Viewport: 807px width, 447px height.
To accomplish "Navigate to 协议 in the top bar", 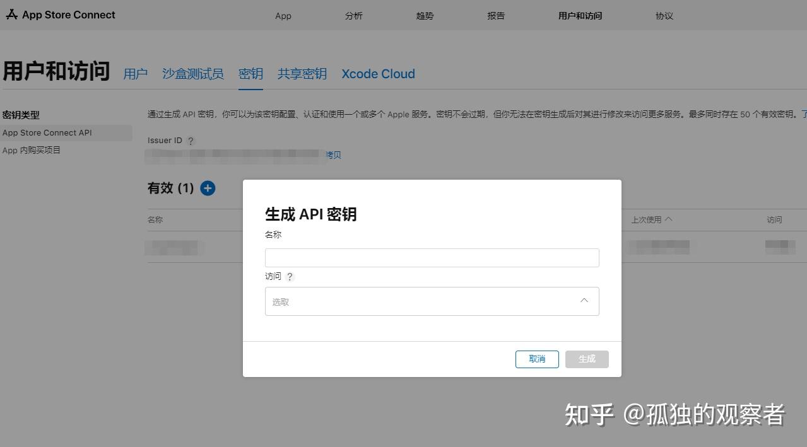I will (x=664, y=15).
